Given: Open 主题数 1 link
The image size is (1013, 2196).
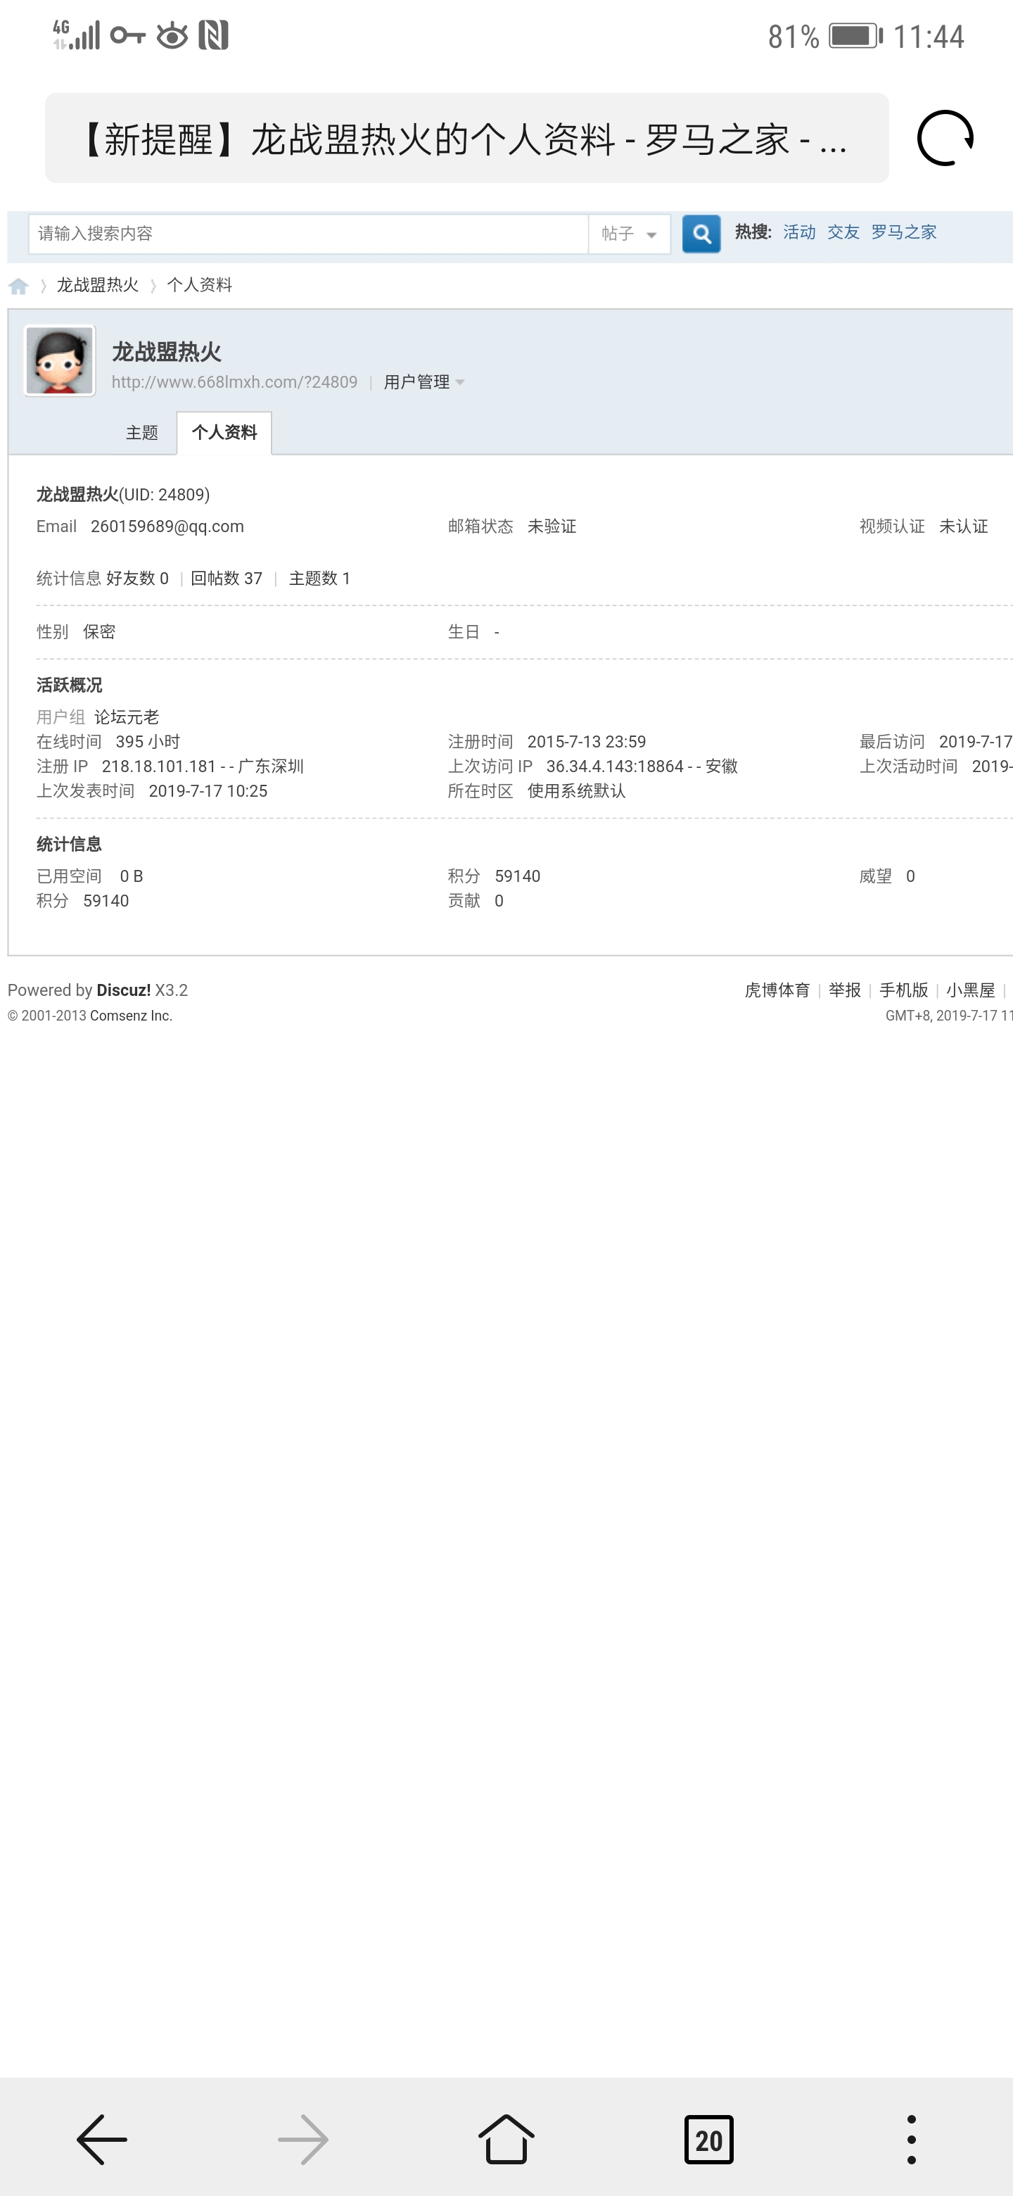Looking at the screenshot, I should pos(319,578).
